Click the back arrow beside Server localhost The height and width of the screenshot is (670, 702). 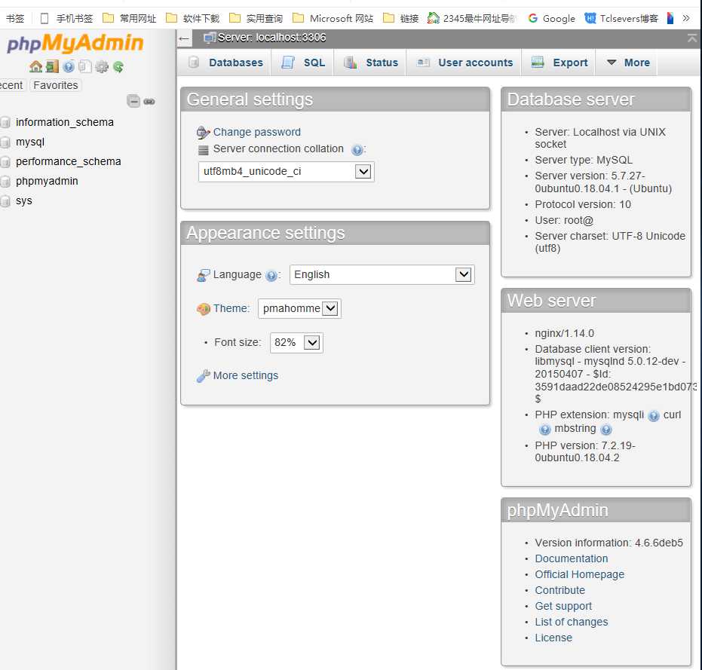(x=184, y=38)
